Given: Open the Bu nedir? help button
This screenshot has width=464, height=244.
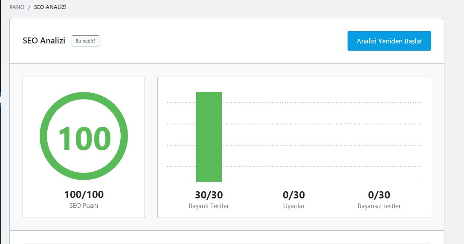Looking at the screenshot, I should [x=85, y=41].
